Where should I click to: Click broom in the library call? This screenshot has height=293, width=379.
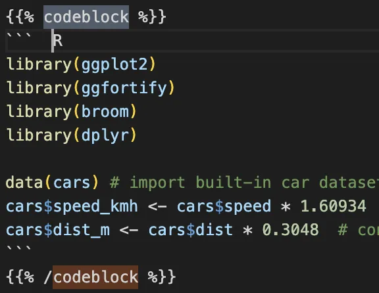coord(105,112)
